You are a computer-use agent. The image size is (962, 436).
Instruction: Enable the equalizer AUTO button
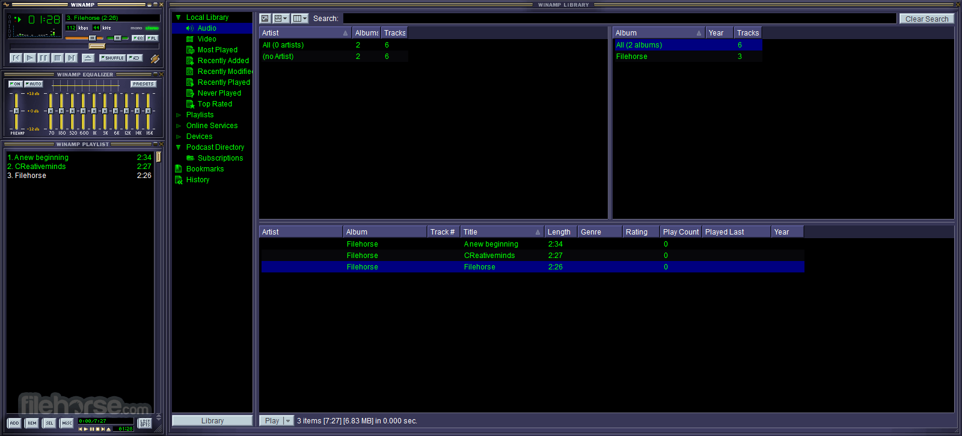[34, 84]
